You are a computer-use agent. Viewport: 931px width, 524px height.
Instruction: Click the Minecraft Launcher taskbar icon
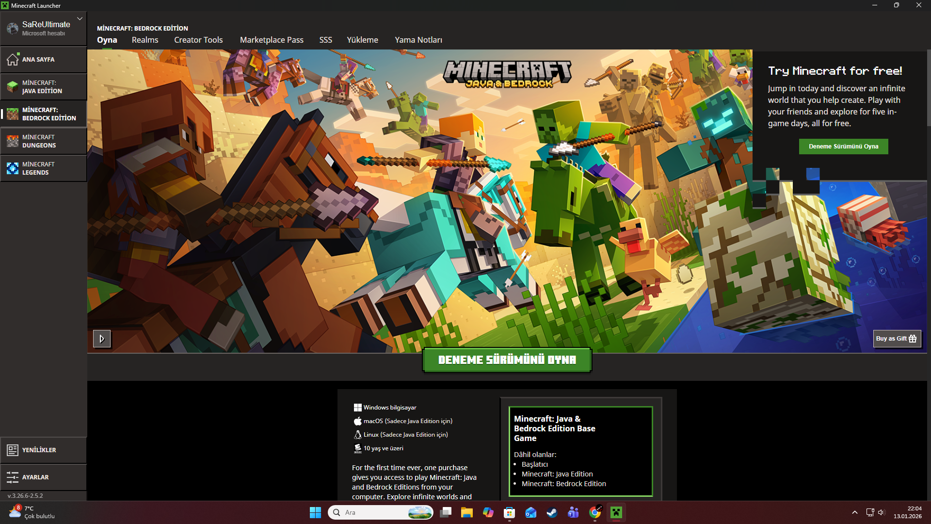coord(616,512)
